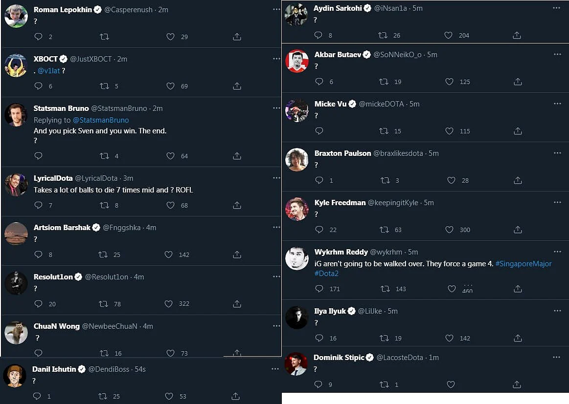Share Roman Lepokhin's tweet via share icon
Image resolution: width=569 pixels, height=404 pixels.
point(237,37)
